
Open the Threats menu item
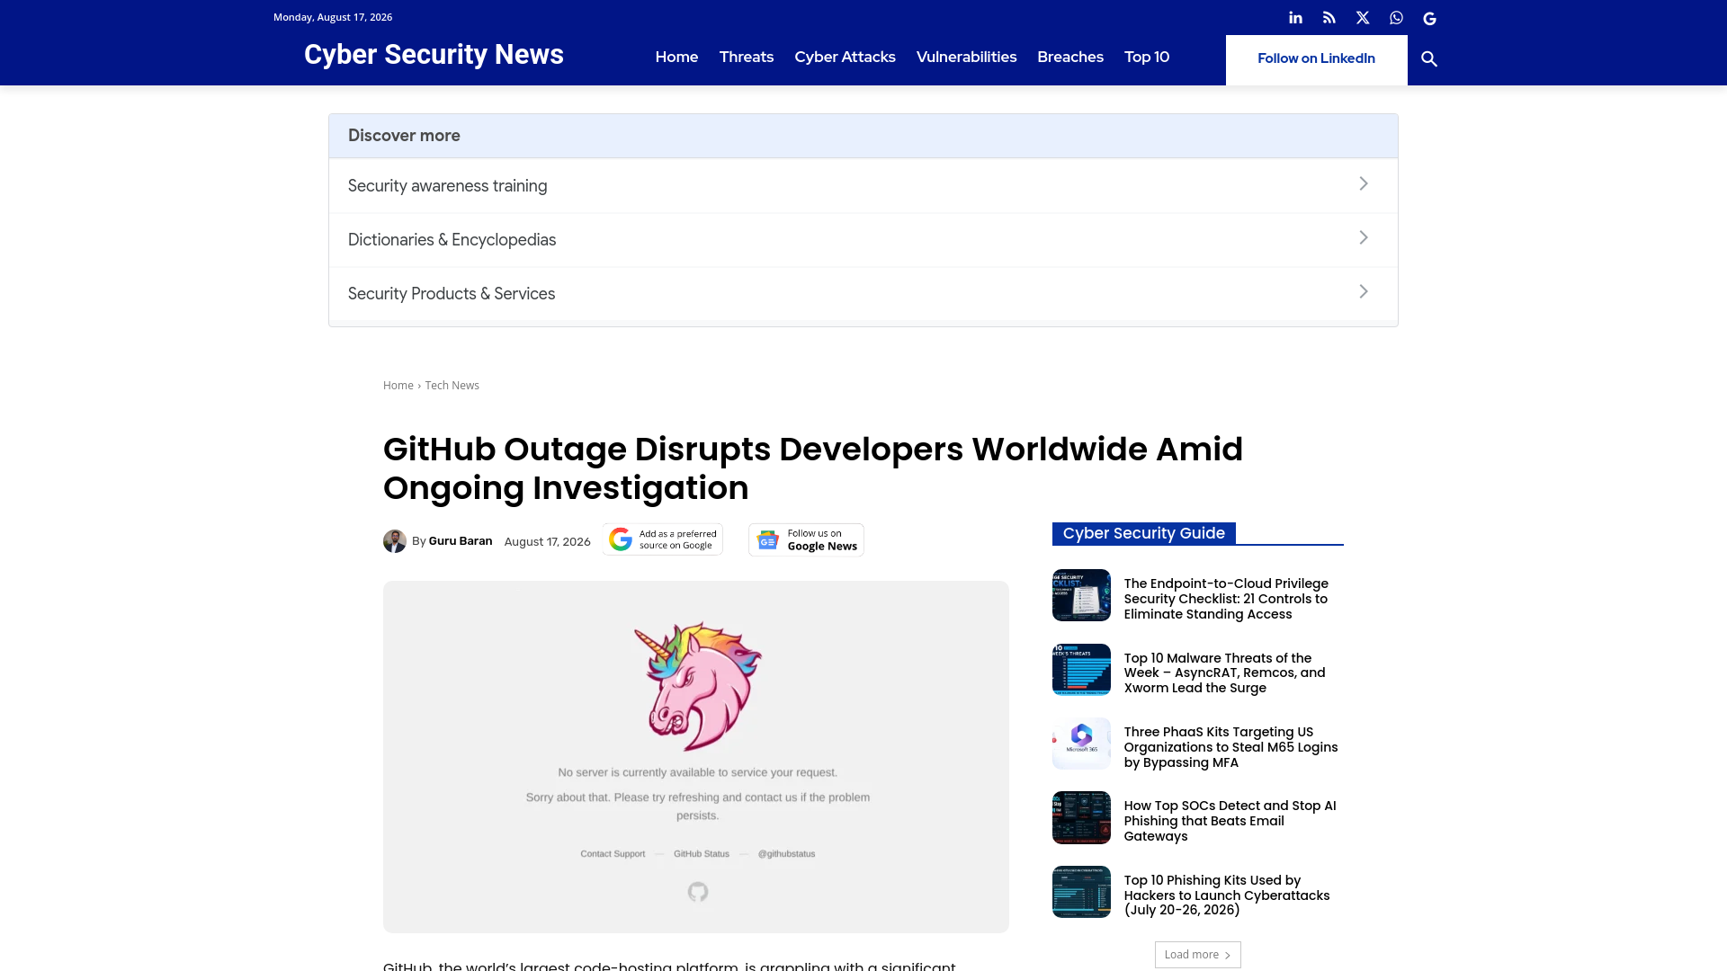[x=747, y=57]
